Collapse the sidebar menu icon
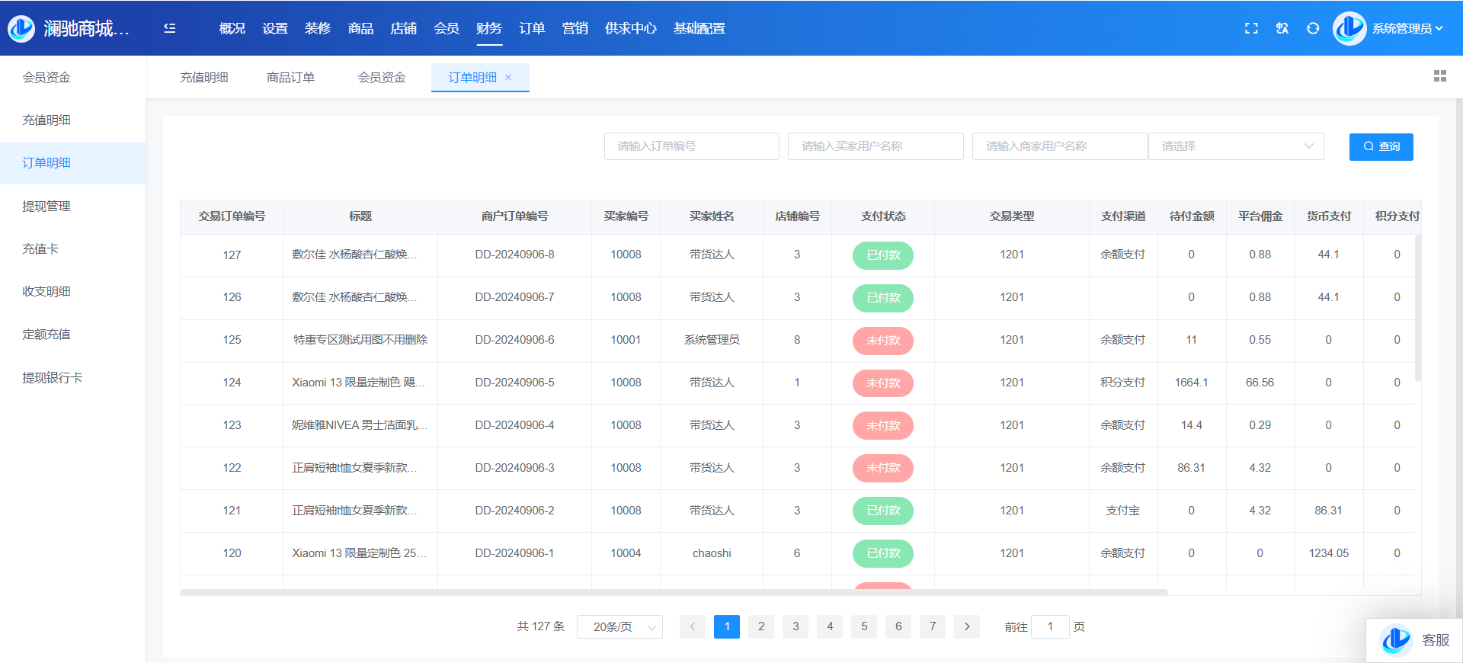The height and width of the screenshot is (663, 1463). [170, 28]
